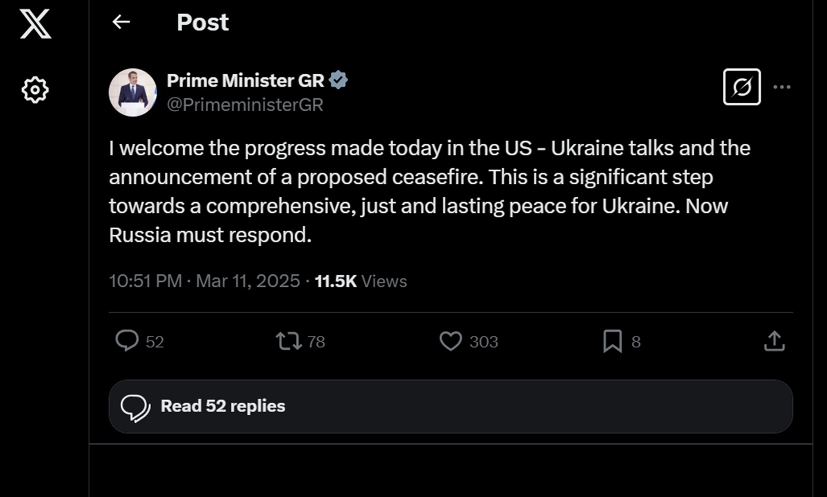Click the Post page heading

pyautogui.click(x=202, y=23)
